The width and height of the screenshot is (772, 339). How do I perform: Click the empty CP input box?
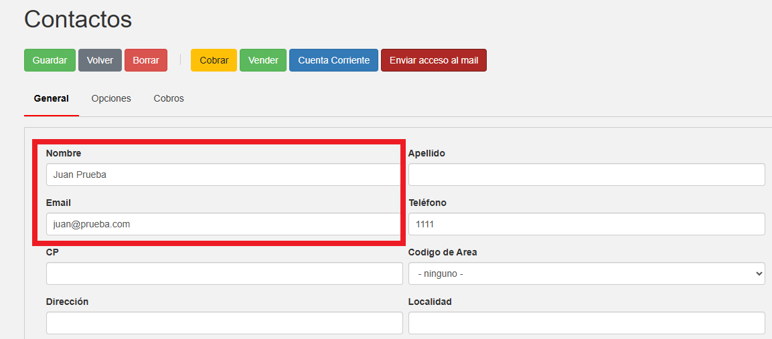[224, 273]
